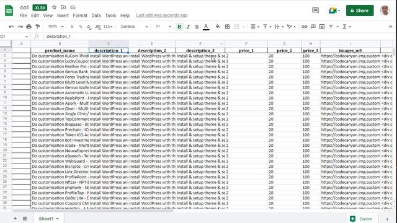Screen dimensions: 397x223
Task: Create a filter
Action: 331,27
